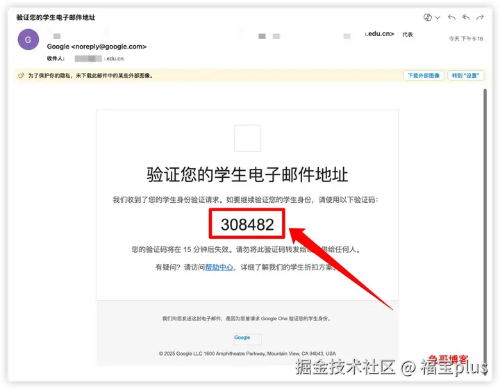
Task: Click the Google One footer explanation text
Action: (x=247, y=319)
